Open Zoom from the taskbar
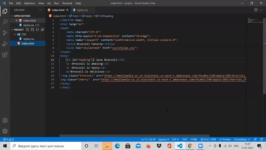This screenshot has height=150, width=266. click(200, 146)
